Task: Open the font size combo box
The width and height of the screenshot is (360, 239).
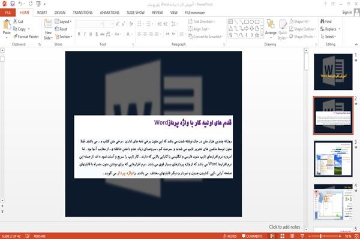Action: tap(109, 24)
